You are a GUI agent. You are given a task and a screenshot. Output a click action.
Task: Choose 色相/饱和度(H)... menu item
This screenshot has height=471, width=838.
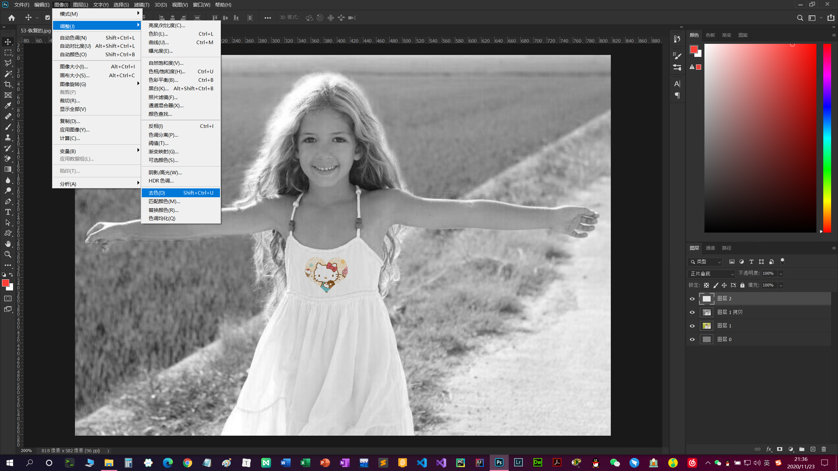tap(181, 71)
